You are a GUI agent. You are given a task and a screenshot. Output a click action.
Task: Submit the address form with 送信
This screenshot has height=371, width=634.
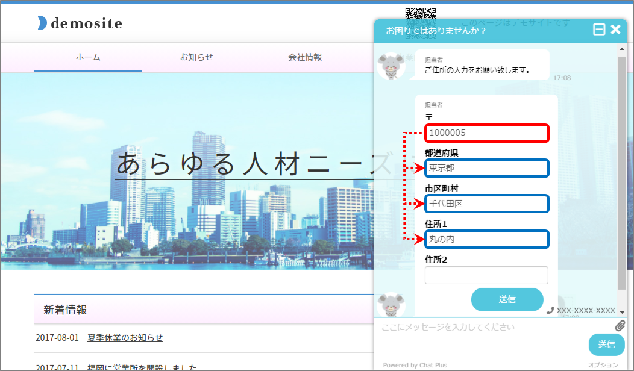pyautogui.click(x=507, y=299)
